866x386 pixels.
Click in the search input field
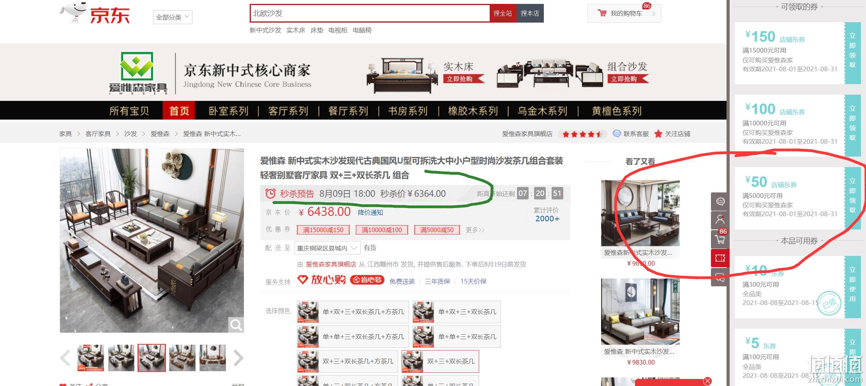tap(370, 13)
